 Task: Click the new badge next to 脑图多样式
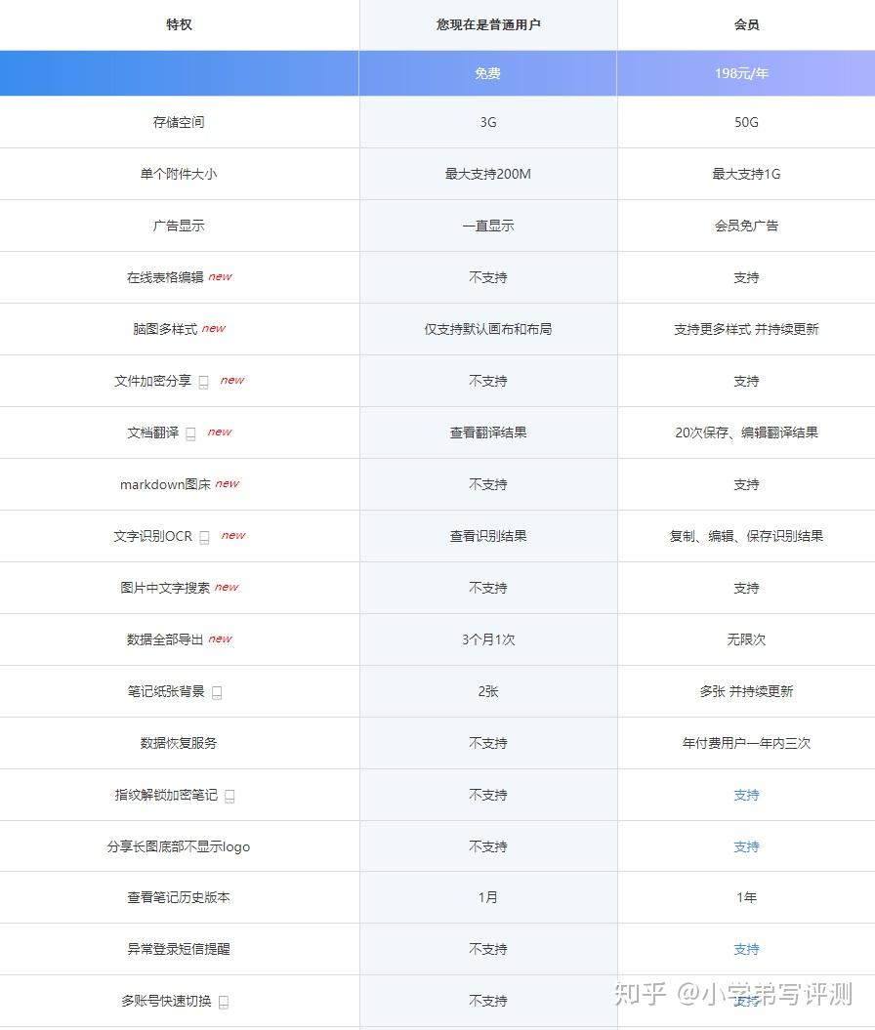click(213, 328)
